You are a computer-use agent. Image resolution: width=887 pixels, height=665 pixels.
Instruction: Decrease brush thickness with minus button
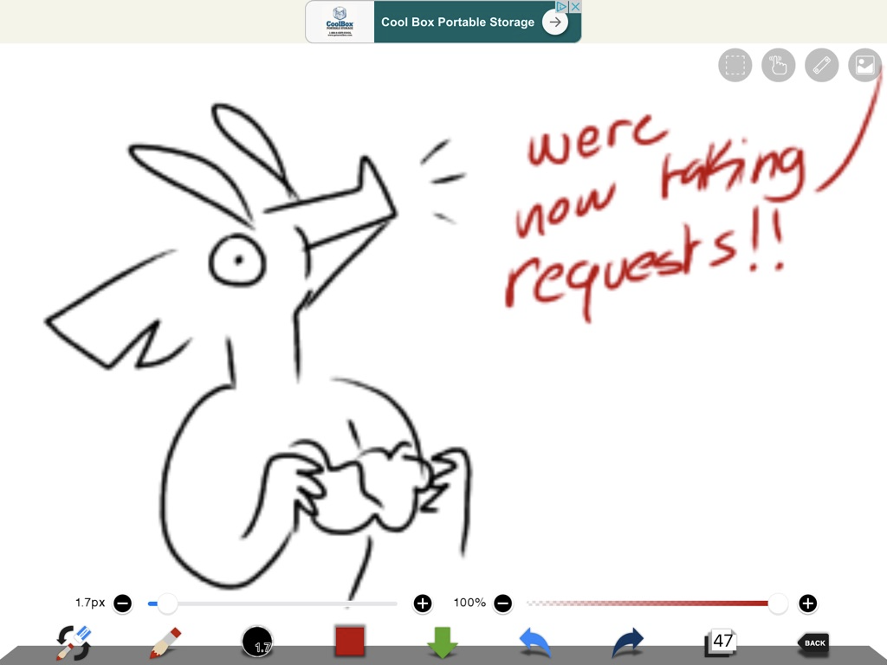coord(123,603)
